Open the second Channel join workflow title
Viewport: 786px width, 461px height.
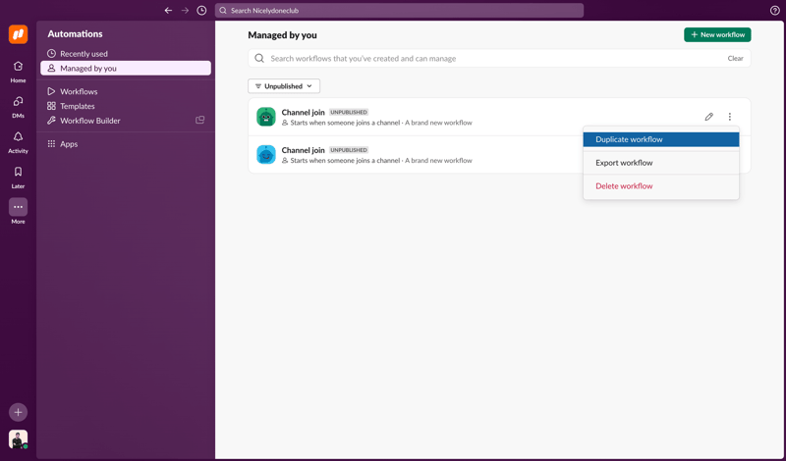(304, 150)
